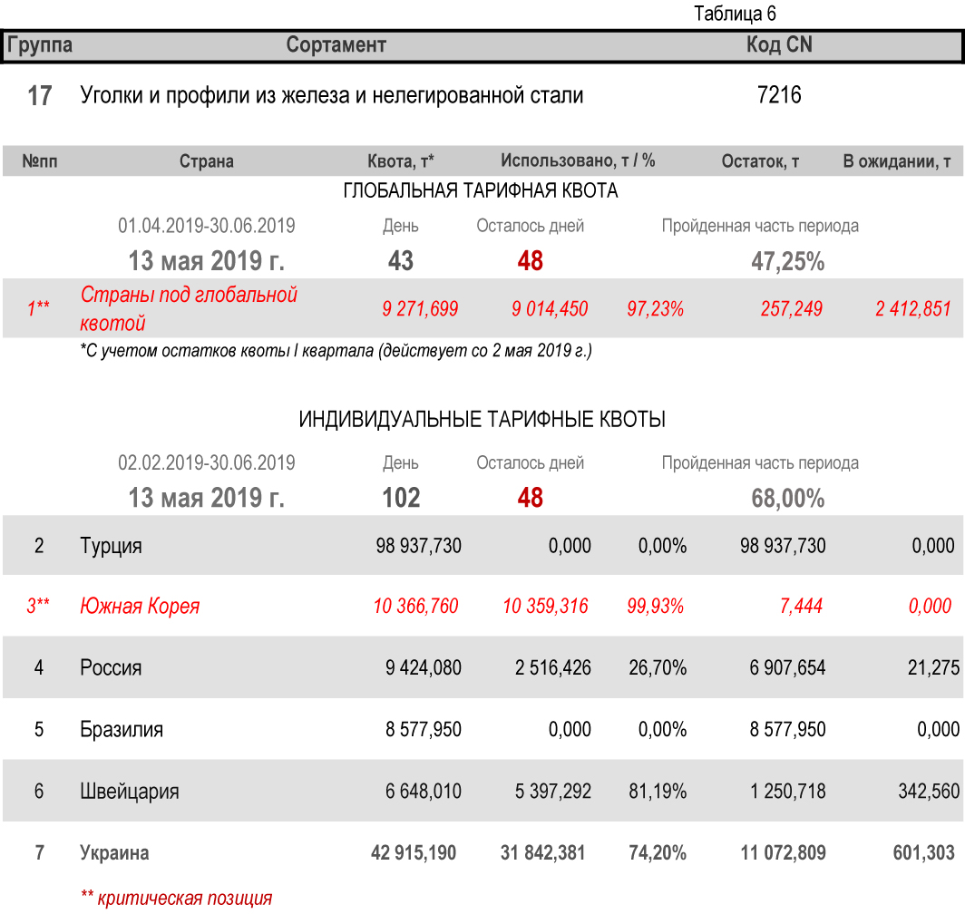Click the "В ожидании, т" column header
Screen dimensions: 965x914
coord(897,161)
